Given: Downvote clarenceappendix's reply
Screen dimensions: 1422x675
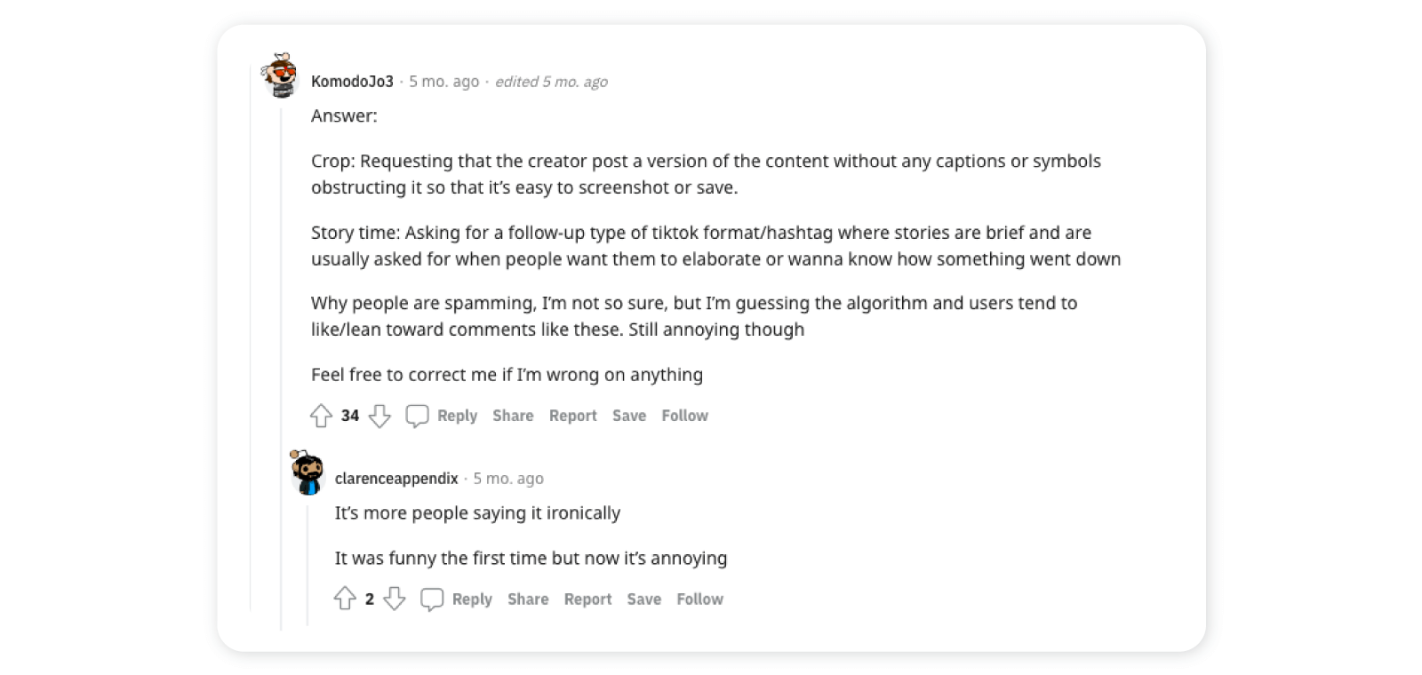Looking at the screenshot, I should coord(395,599).
